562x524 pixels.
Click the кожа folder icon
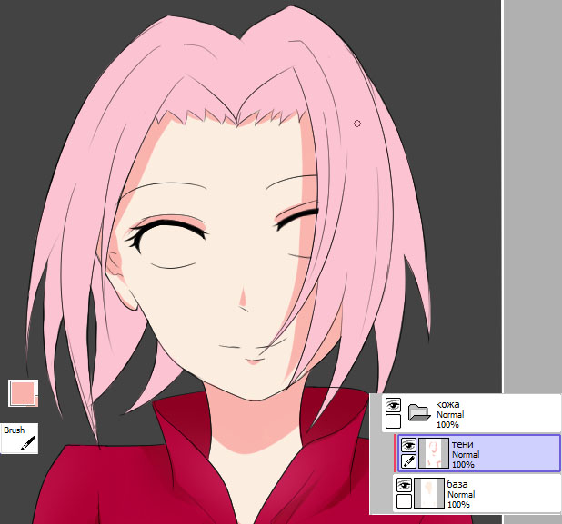419,411
